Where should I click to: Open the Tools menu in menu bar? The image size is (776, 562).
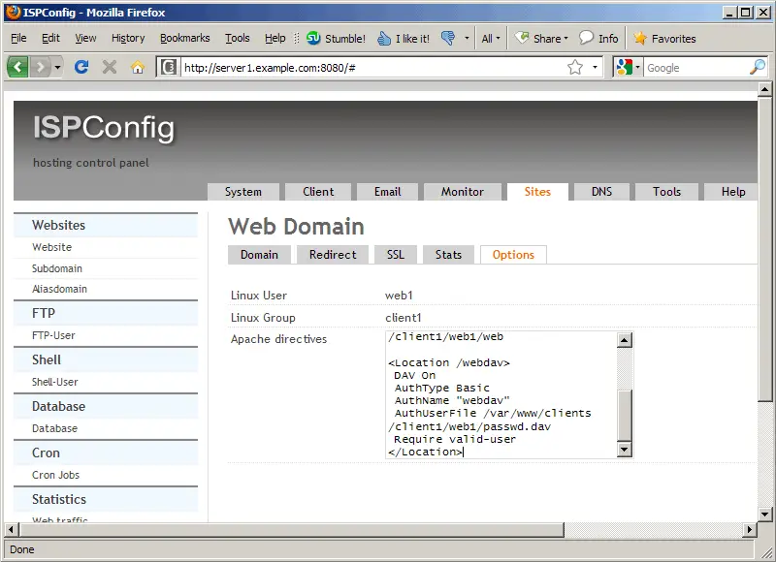[237, 38]
